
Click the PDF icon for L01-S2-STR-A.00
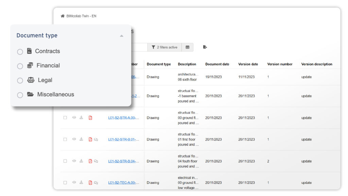point(90,118)
